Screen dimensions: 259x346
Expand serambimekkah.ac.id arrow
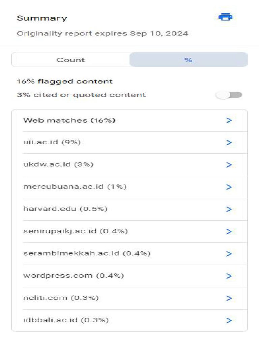point(229,254)
